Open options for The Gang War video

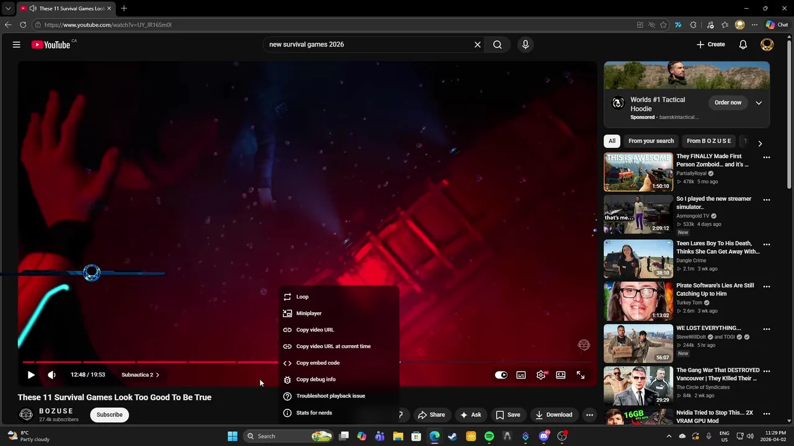767,371
